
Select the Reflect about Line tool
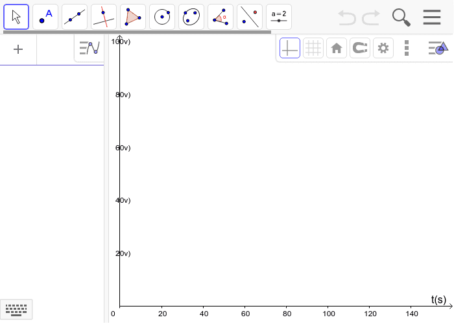tap(250, 17)
